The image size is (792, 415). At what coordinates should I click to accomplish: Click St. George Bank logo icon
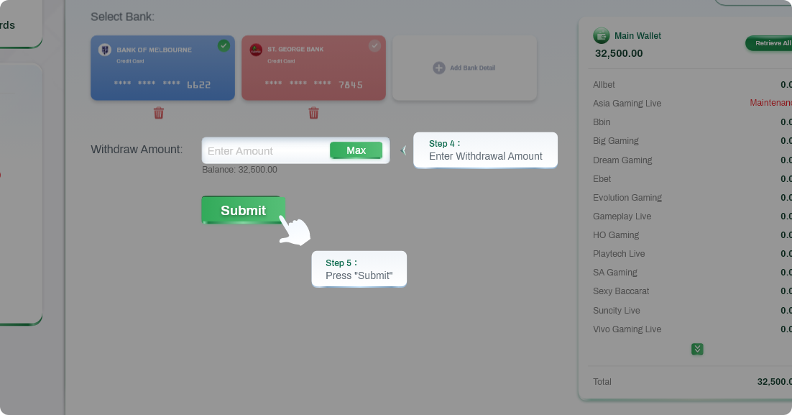coord(256,50)
